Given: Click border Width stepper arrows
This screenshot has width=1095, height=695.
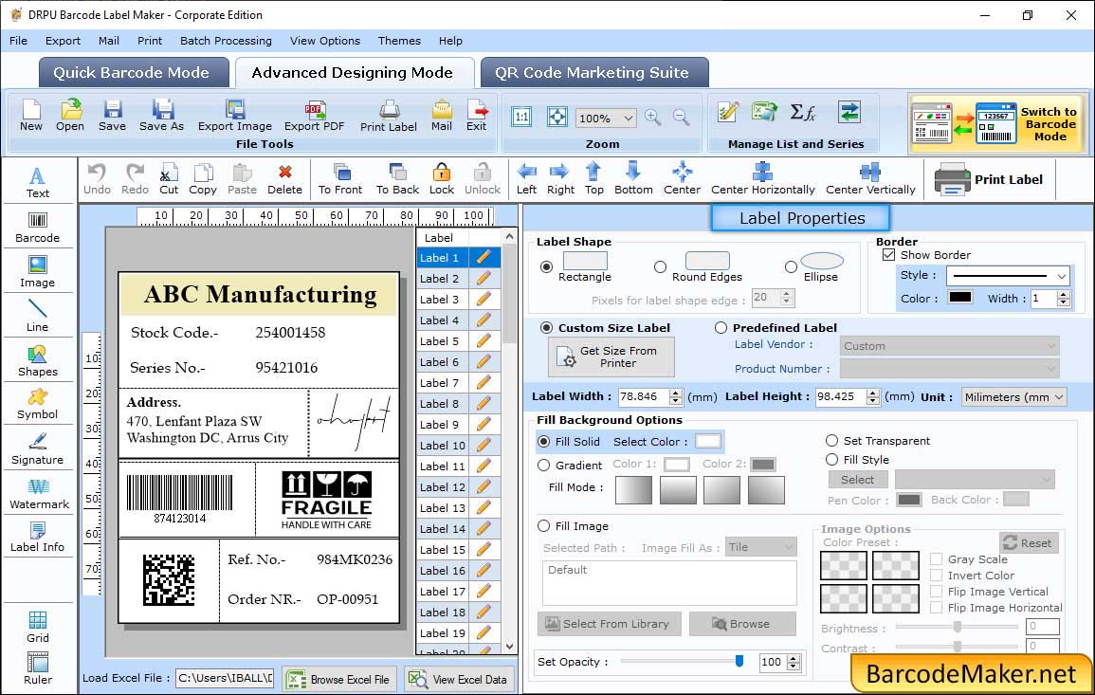Looking at the screenshot, I should tap(1063, 299).
